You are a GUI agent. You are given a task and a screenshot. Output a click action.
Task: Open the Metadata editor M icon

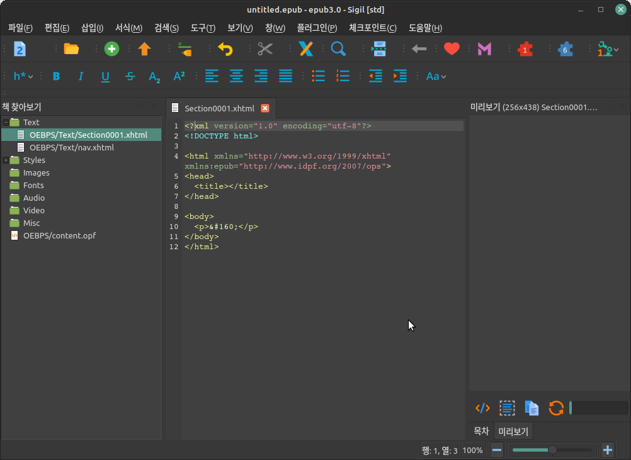pyautogui.click(x=484, y=49)
